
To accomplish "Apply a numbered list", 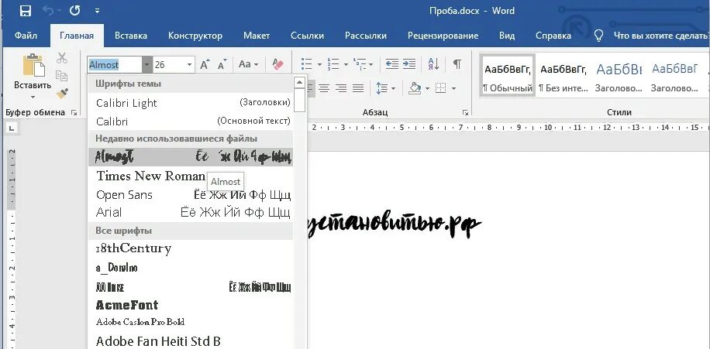I will (333, 64).
